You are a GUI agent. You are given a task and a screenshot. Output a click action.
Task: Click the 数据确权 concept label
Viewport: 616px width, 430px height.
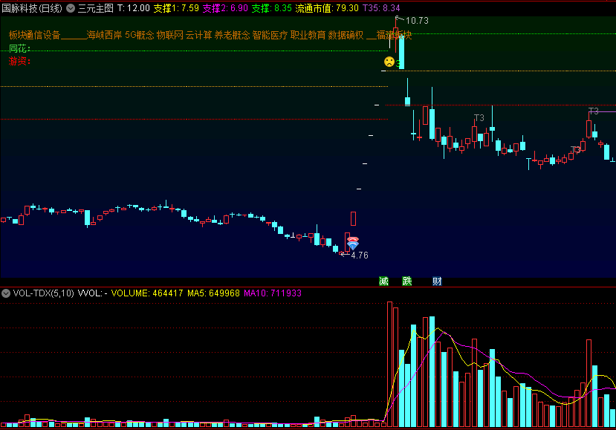346,36
